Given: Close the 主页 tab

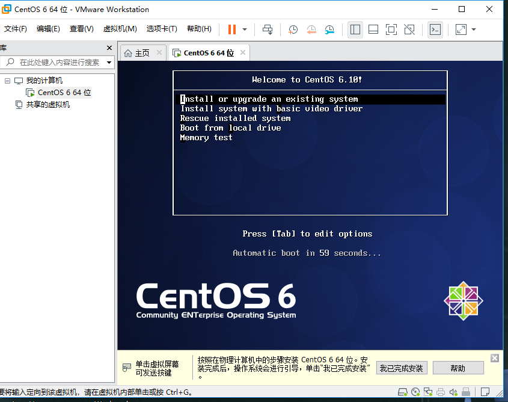Looking at the screenshot, I should [159, 52].
